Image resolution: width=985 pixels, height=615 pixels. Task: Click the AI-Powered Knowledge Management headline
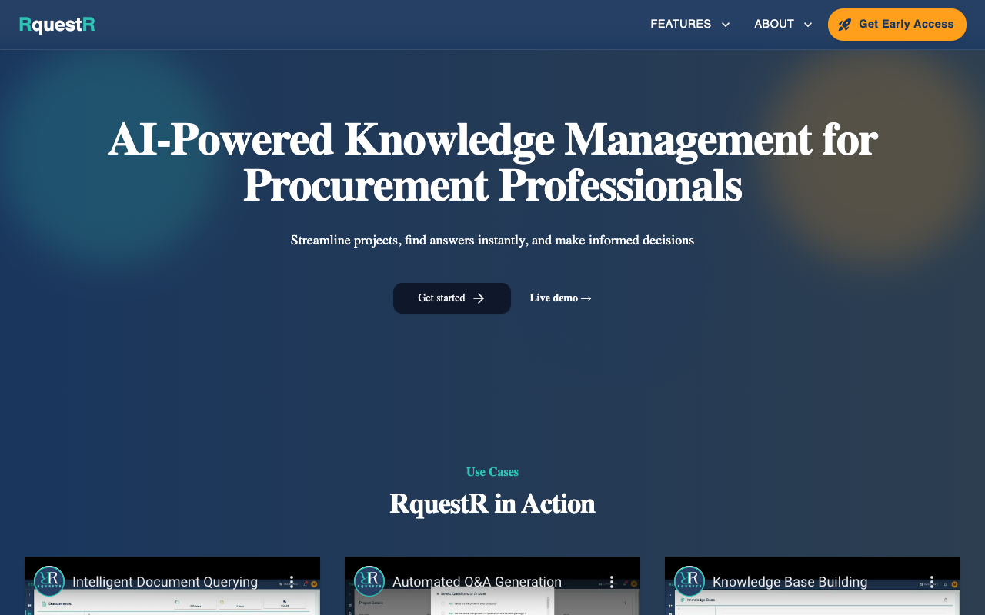coord(492,162)
